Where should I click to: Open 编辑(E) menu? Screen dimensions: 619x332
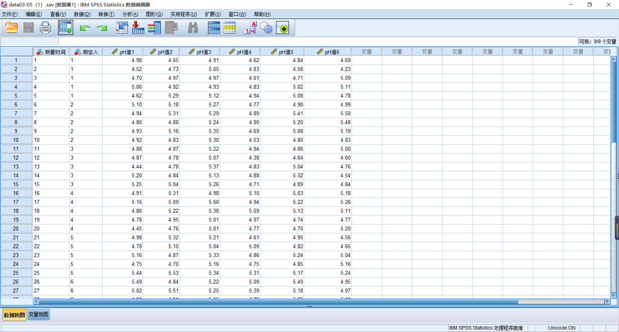[34, 14]
